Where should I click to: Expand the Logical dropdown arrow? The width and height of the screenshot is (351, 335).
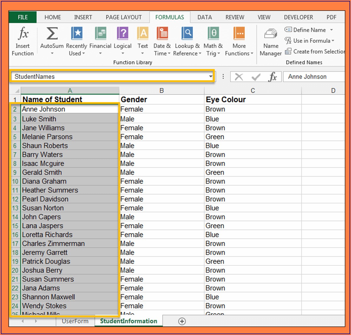point(122,53)
